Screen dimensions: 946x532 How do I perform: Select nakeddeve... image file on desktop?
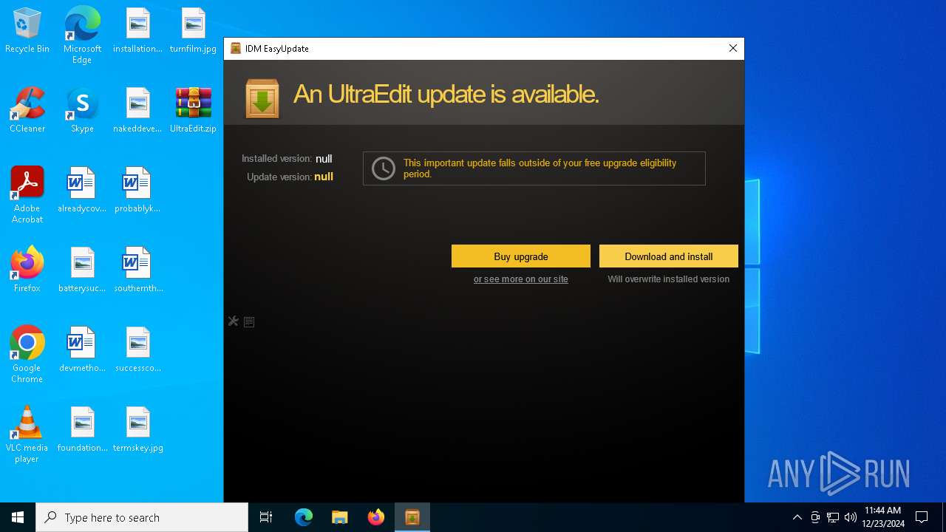click(x=137, y=110)
